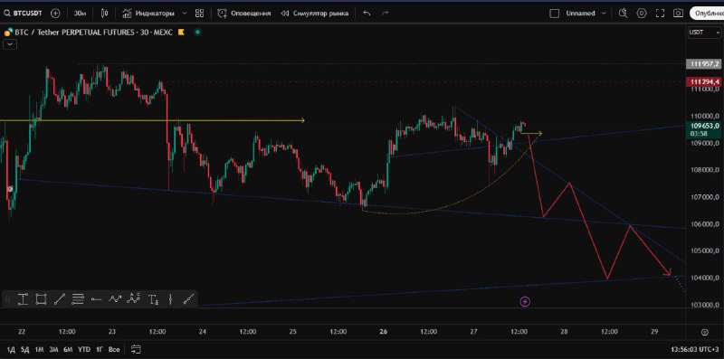This screenshot has height=359, width=724.
Task: Switch to the 1Д date range
Action: [11, 350]
